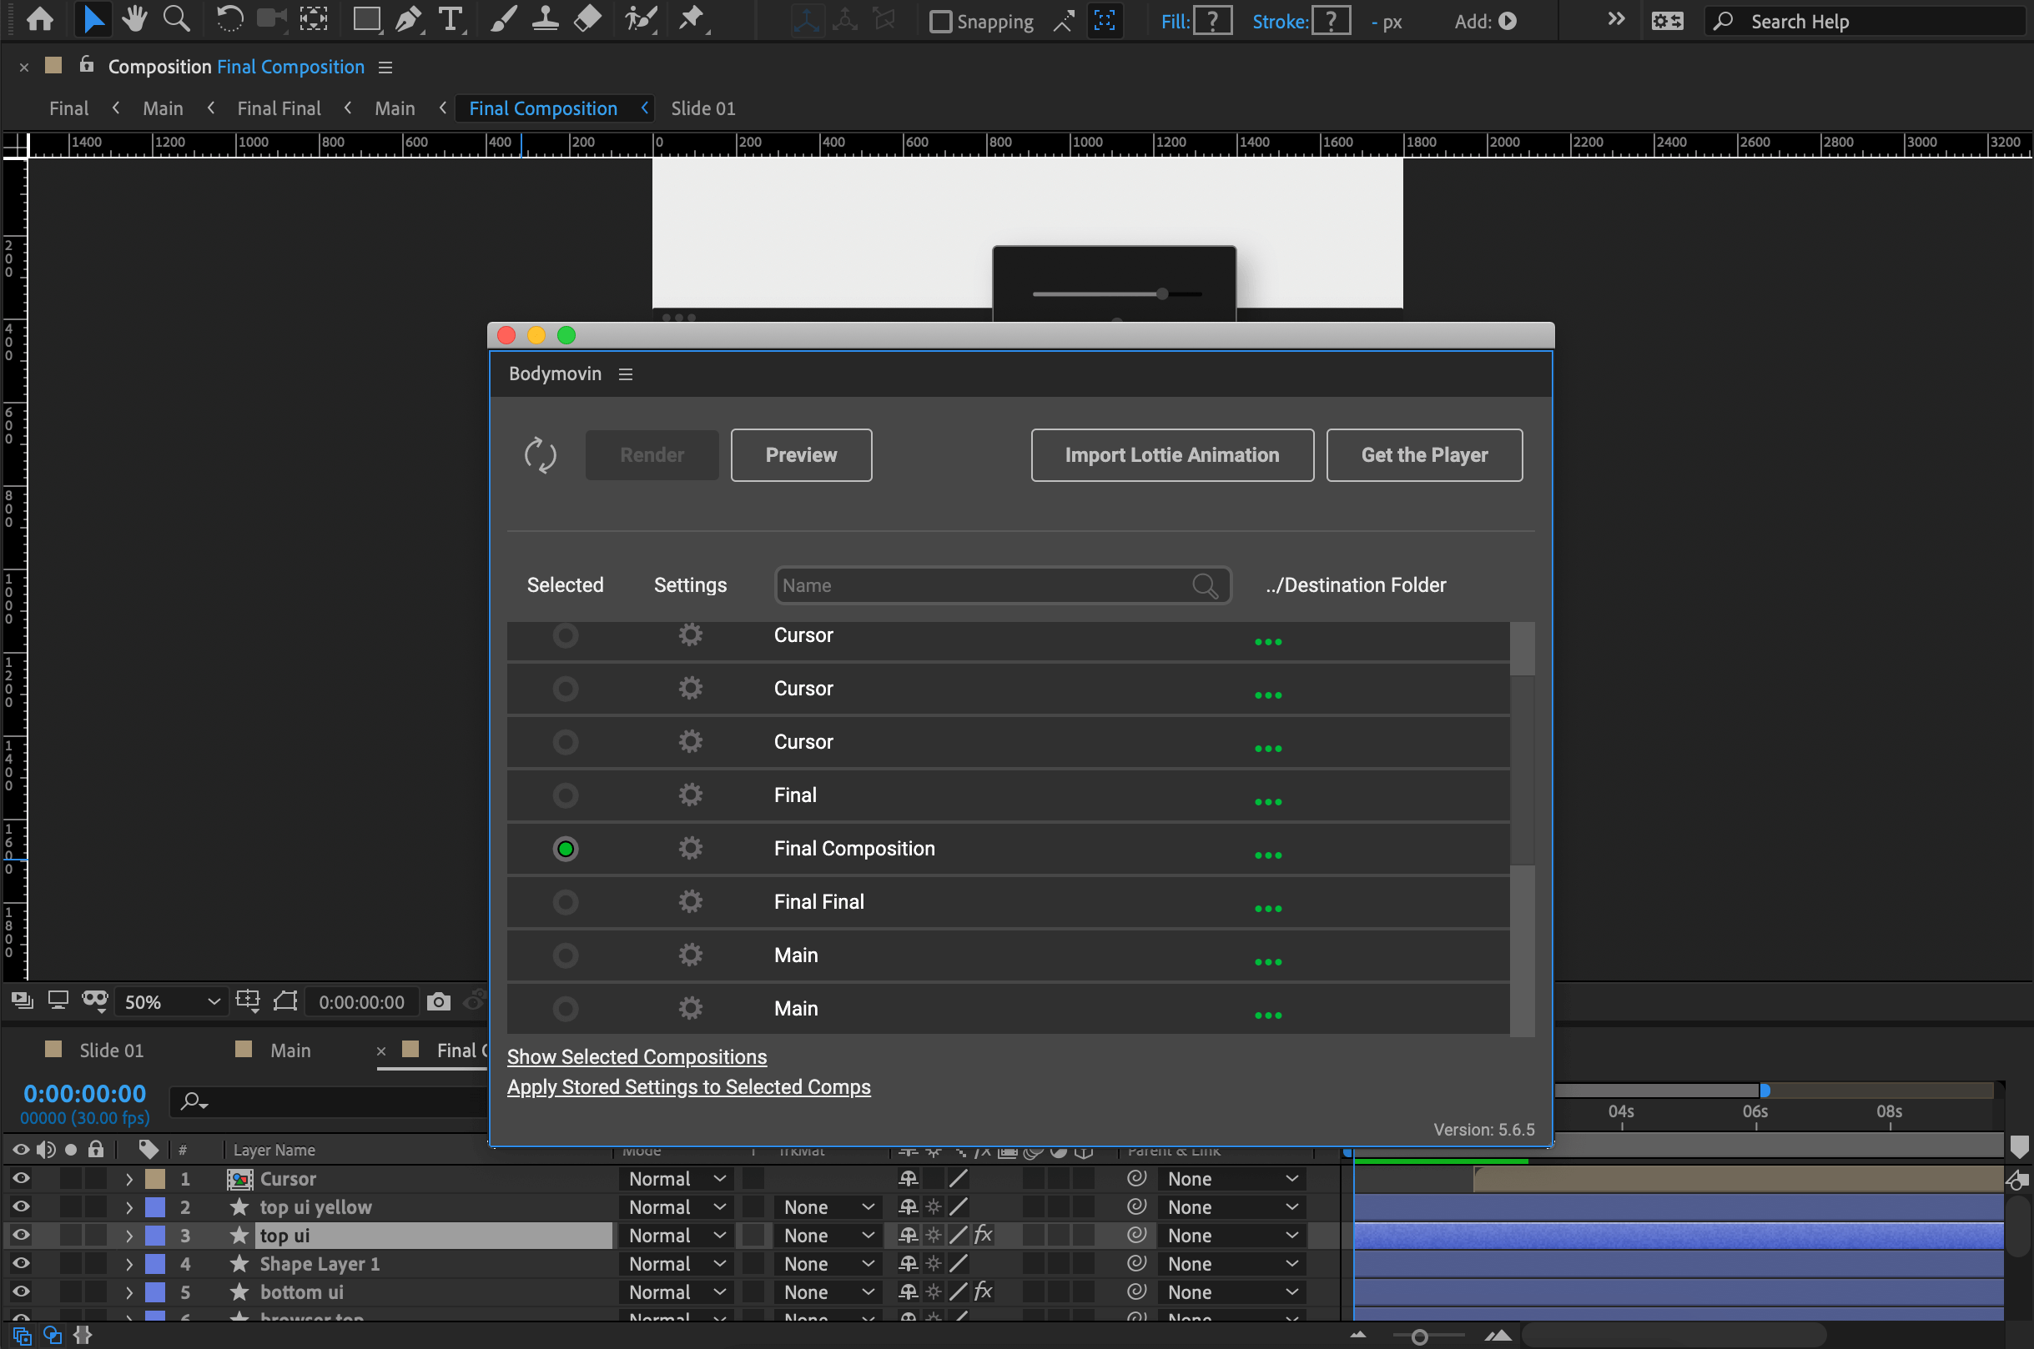2034x1349 pixels.
Task: Open settings gear for Final Composition
Action: click(x=690, y=848)
